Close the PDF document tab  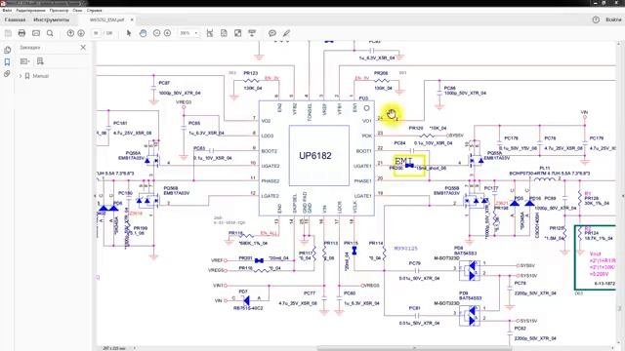tap(132, 19)
